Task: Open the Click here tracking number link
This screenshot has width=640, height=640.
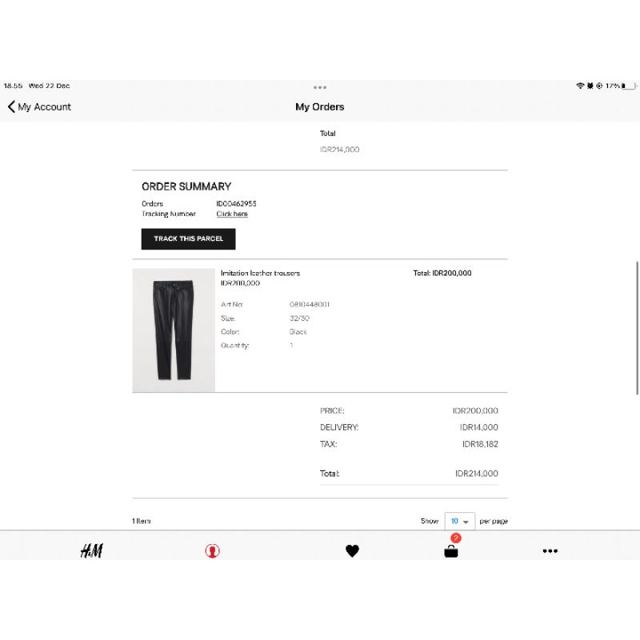Action: pos(231,214)
